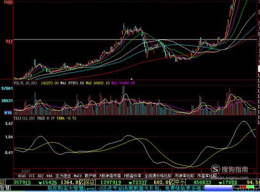The image size is (260, 192).
Task: Click the Sogou 搜狗指南 logo watermark
Action: [x=230, y=169]
